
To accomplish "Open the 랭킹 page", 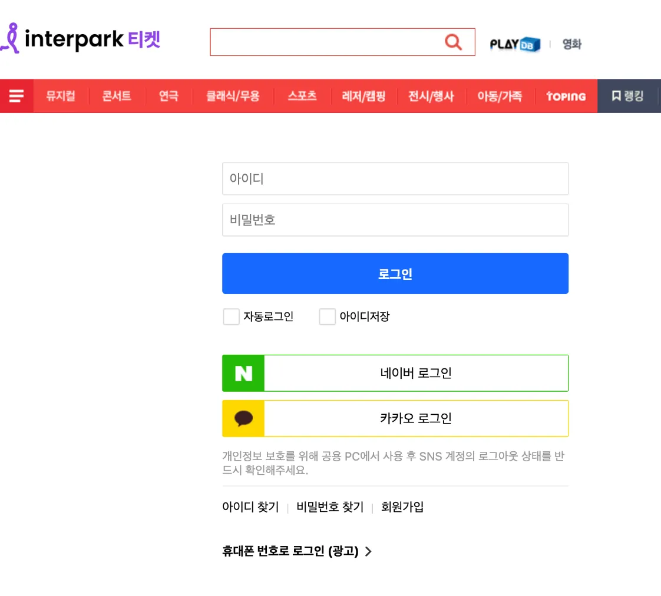I will point(627,96).
